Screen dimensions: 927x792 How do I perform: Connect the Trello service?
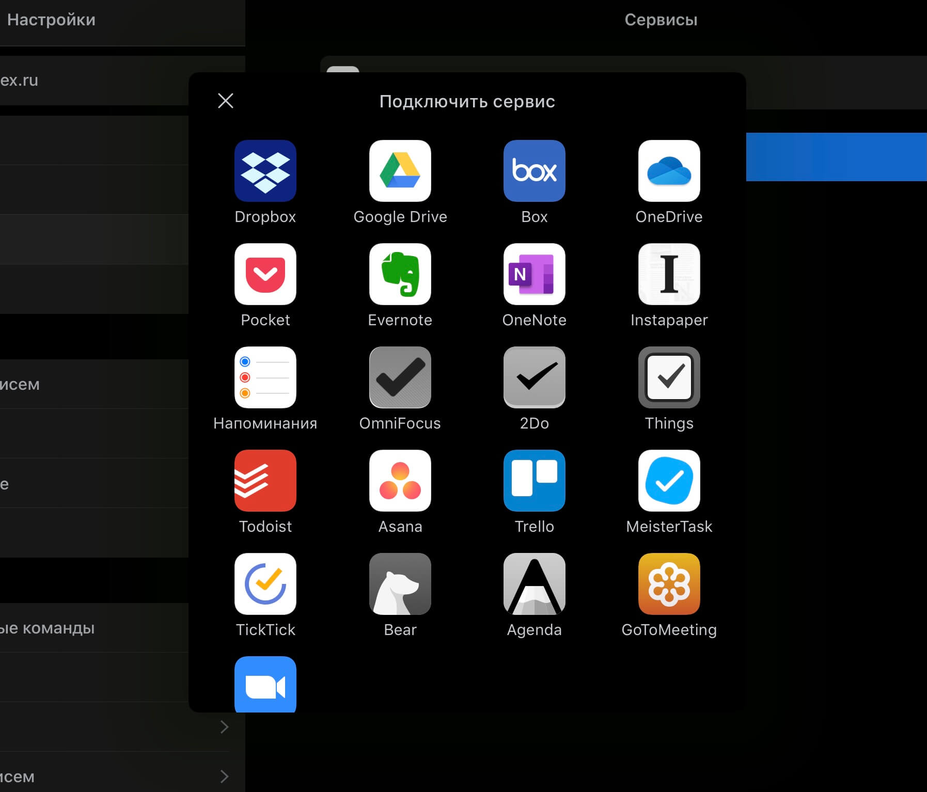pyautogui.click(x=535, y=481)
